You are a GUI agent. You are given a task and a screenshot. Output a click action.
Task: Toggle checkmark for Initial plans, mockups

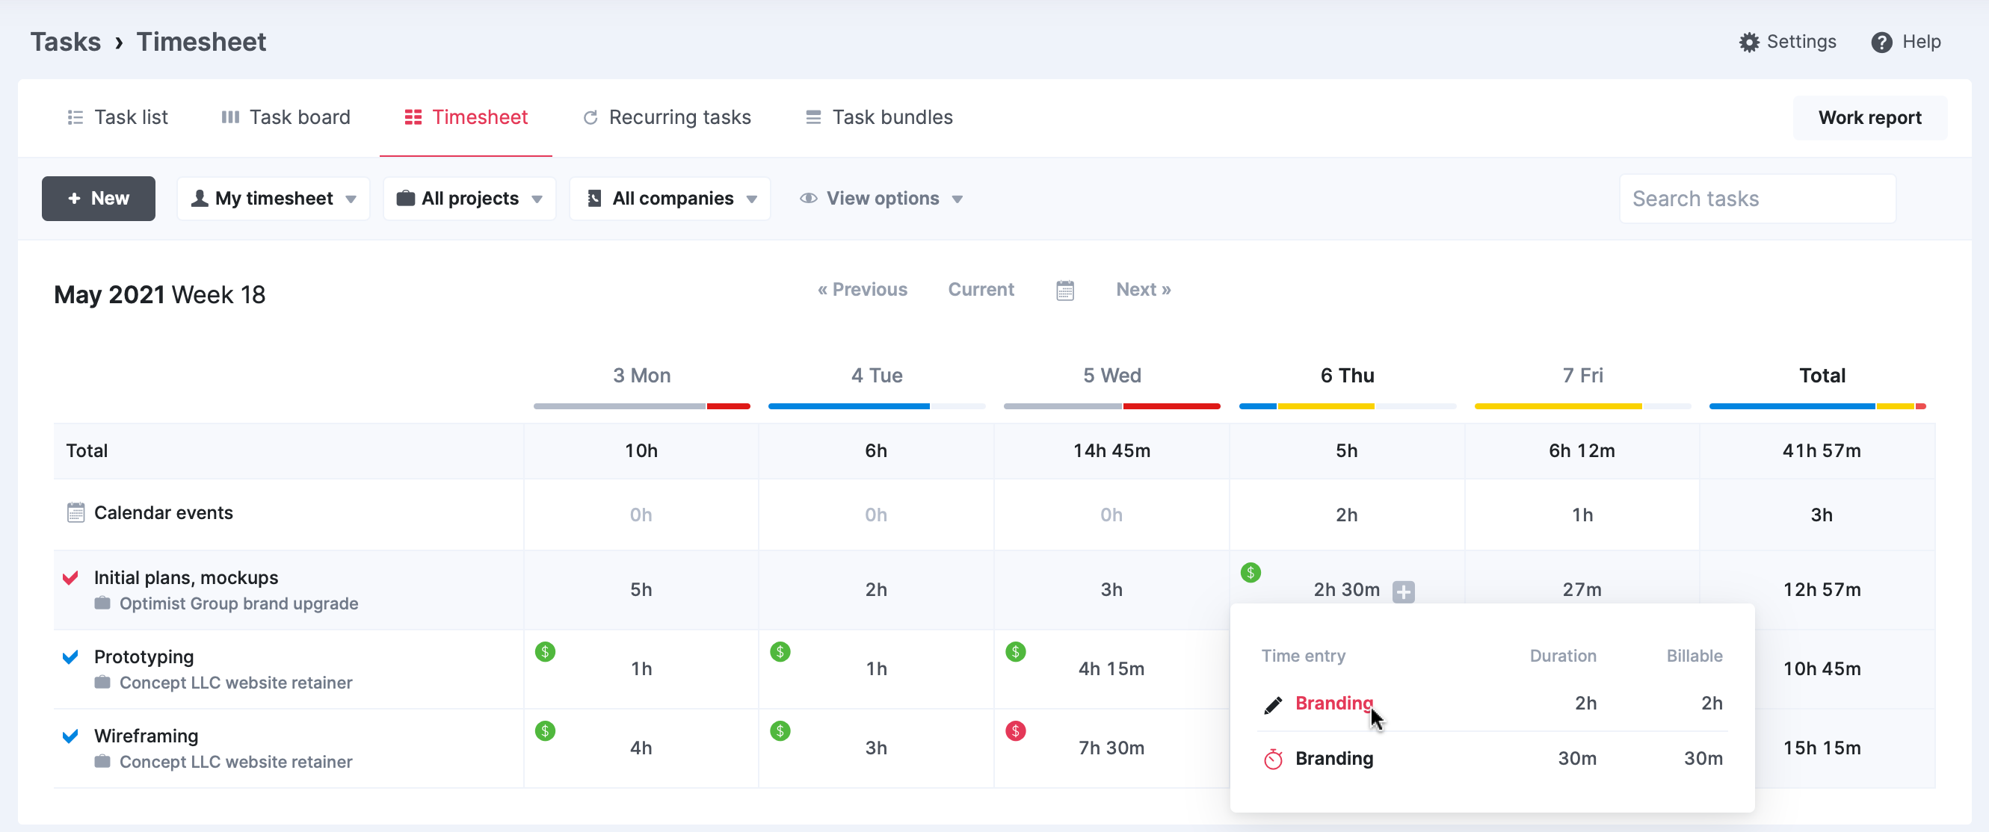70,578
